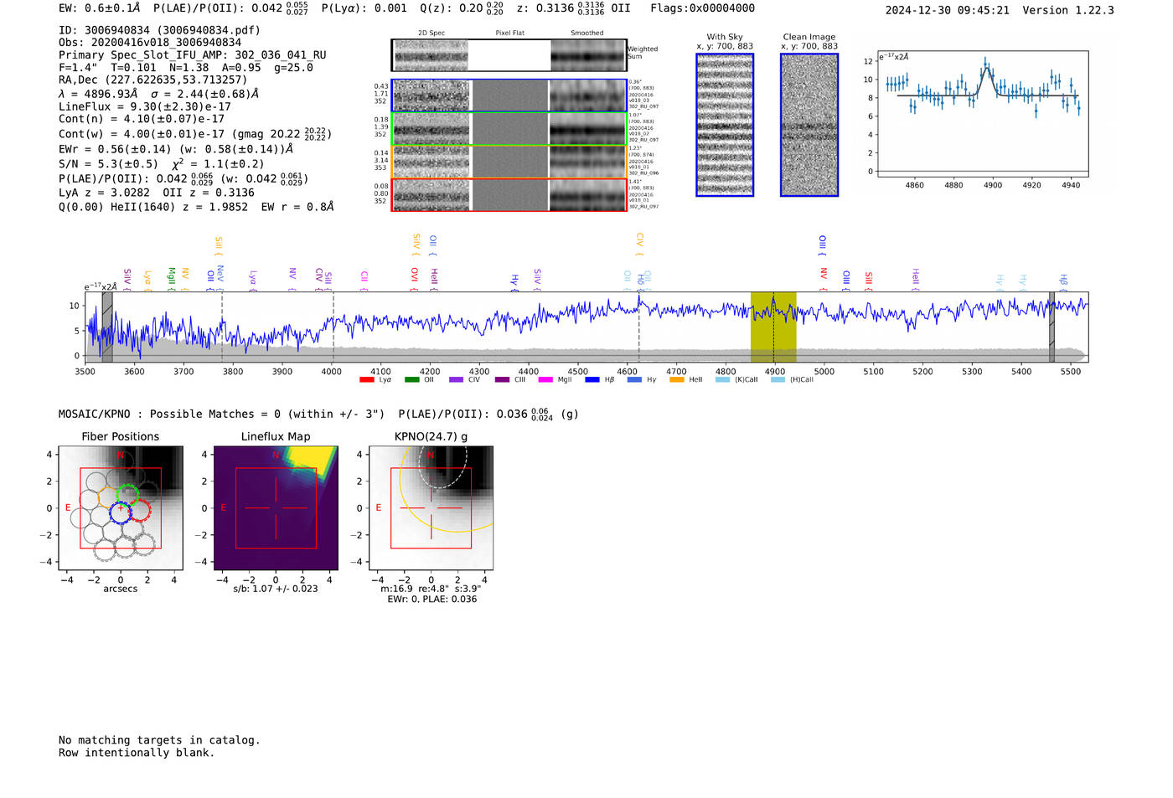Click the Flags:0x00004000 header text
This screenshot has width=1173, height=798.
click(702, 8)
